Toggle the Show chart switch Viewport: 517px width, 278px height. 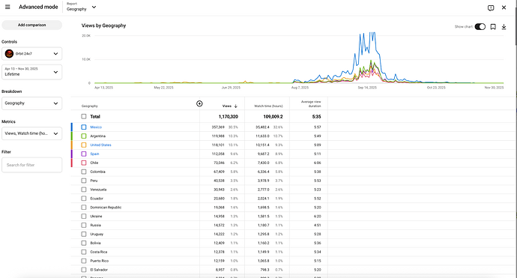[480, 27]
